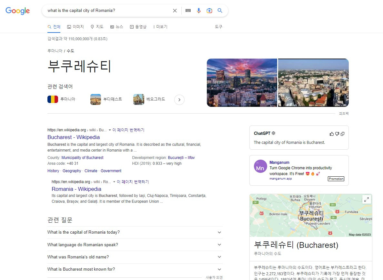Click the next arrow on related searches
This screenshot has width=383, height=280.
179,100
